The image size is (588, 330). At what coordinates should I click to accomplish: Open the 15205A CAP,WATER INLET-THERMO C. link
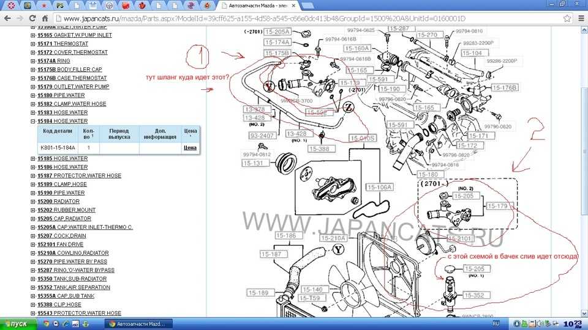click(x=85, y=227)
